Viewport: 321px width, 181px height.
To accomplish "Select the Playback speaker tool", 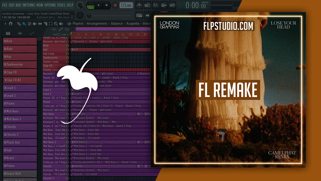I will [x=61, y=24].
